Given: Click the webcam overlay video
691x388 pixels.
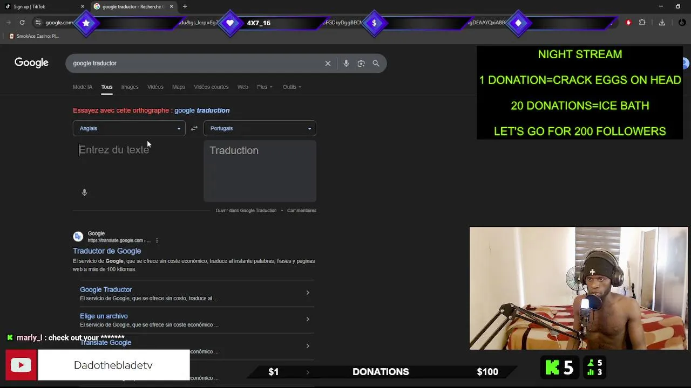Looking at the screenshot, I should point(579,288).
